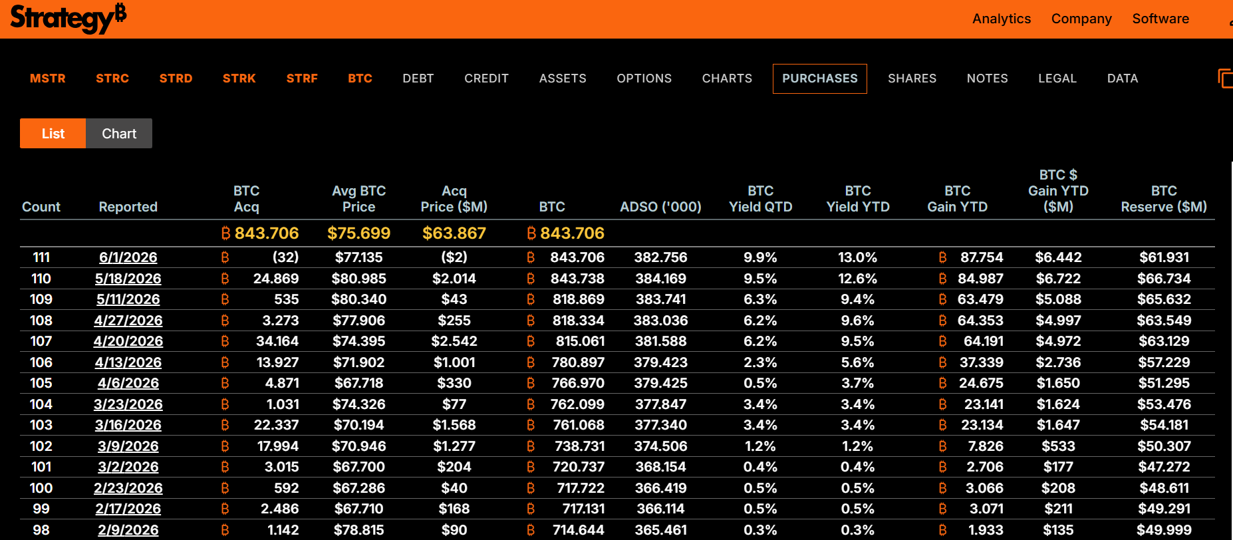Click the $63.867 acquisition price total
Viewport: 1233px width, 540px height.
pos(454,233)
